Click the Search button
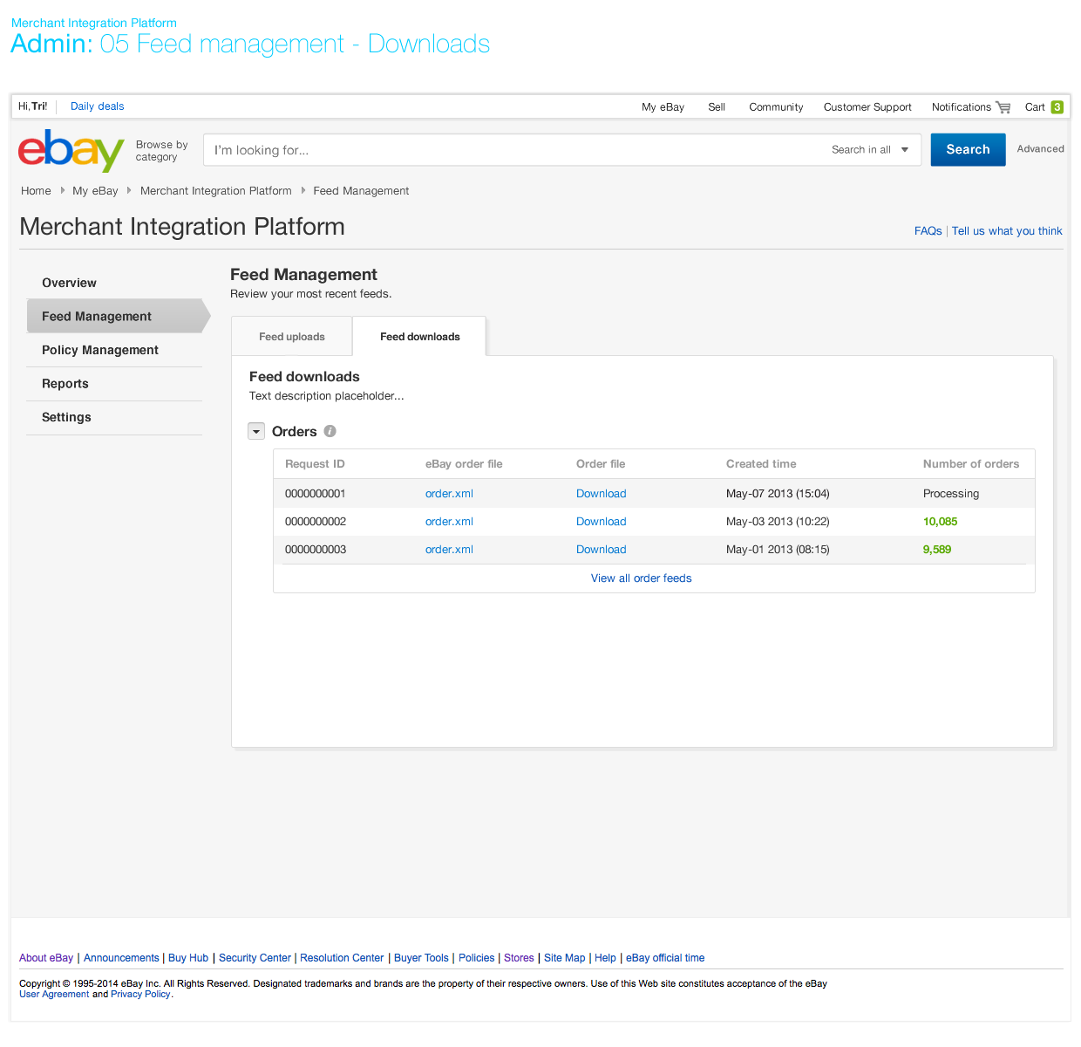Screen dimensions: 1081x1047 [968, 149]
